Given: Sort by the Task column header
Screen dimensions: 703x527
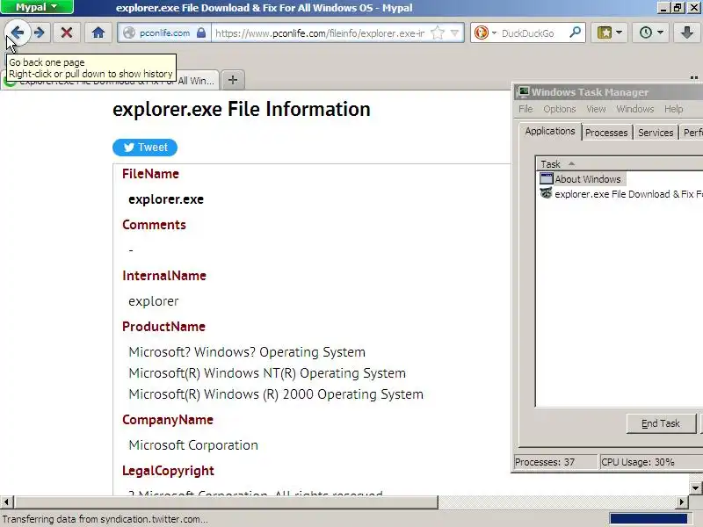Looking at the screenshot, I should click(x=620, y=164).
